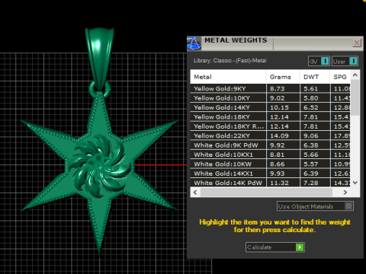Click the horizontal scrollbar left arrow

click(195, 193)
